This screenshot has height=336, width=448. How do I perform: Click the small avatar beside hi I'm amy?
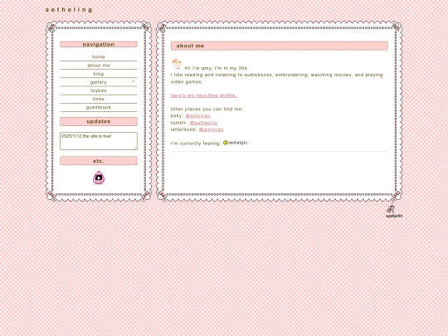(178, 64)
